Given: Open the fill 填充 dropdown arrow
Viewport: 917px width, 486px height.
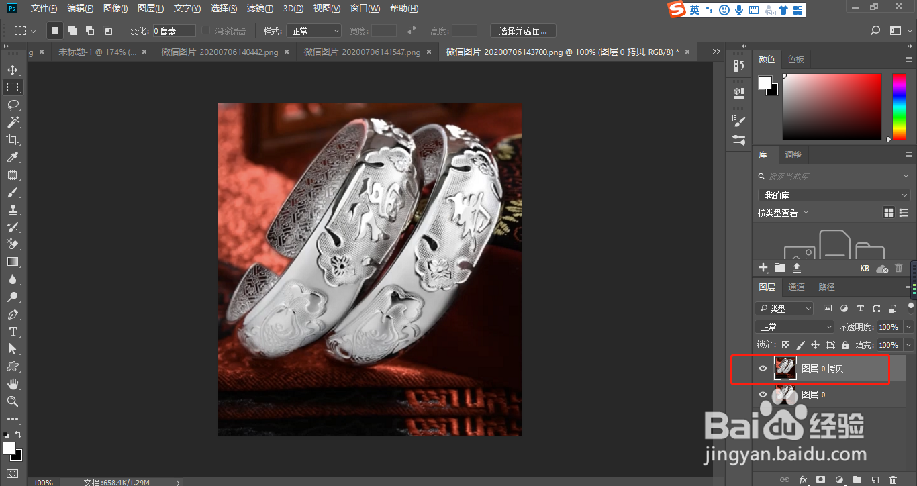Looking at the screenshot, I should [909, 345].
